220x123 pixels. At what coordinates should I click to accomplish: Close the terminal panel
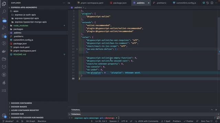[216, 110]
